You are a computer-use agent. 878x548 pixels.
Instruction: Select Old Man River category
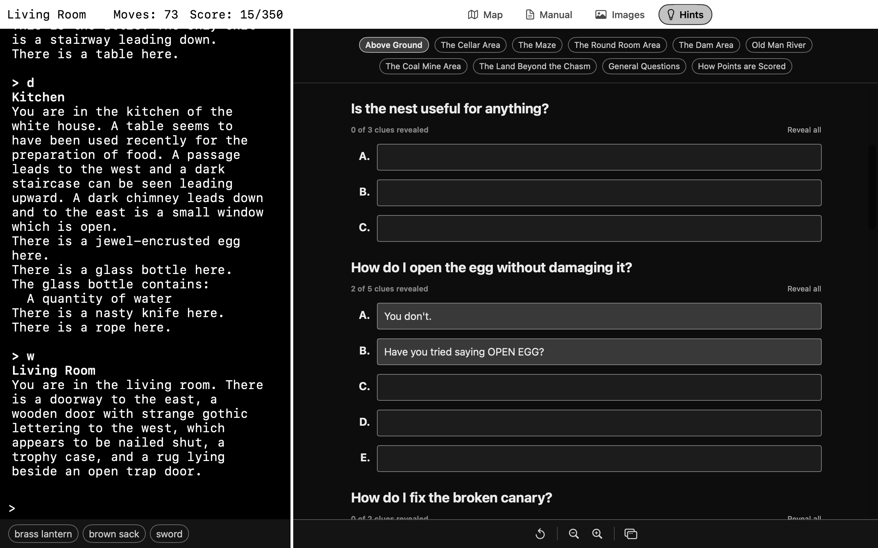779,45
